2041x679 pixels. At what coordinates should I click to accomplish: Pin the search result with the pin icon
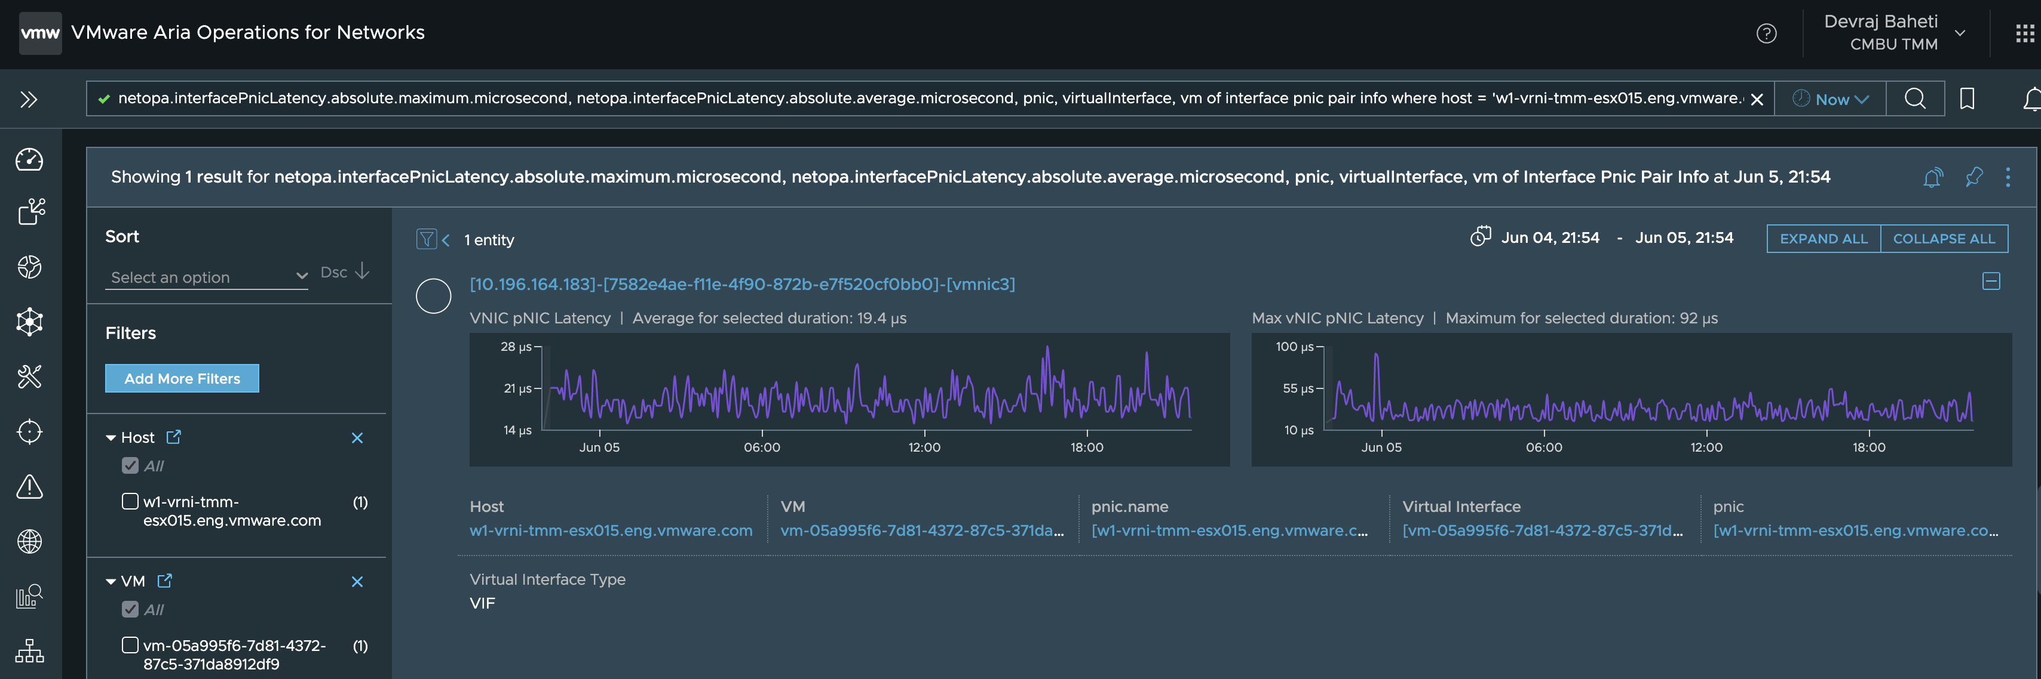[1973, 177]
